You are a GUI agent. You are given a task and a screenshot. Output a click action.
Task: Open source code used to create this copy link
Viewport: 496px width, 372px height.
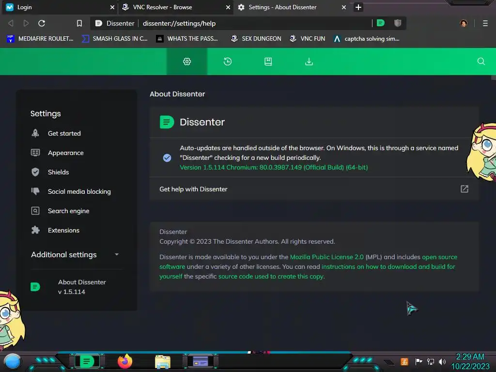click(x=271, y=277)
